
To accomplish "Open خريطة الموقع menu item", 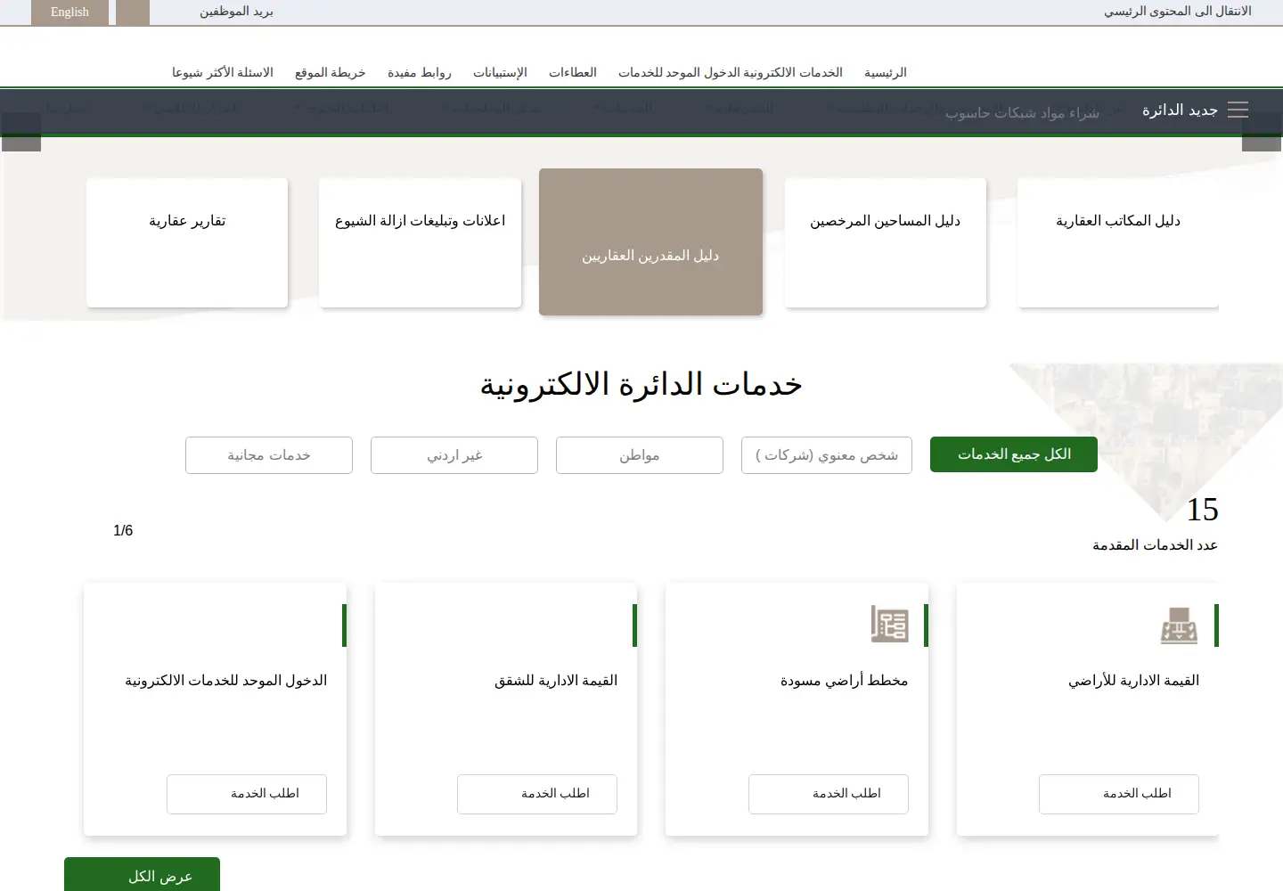I will point(331,72).
